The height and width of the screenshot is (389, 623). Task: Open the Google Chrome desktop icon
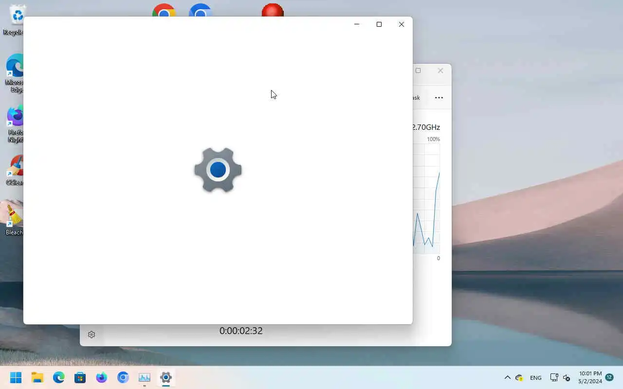click(164, 10)
